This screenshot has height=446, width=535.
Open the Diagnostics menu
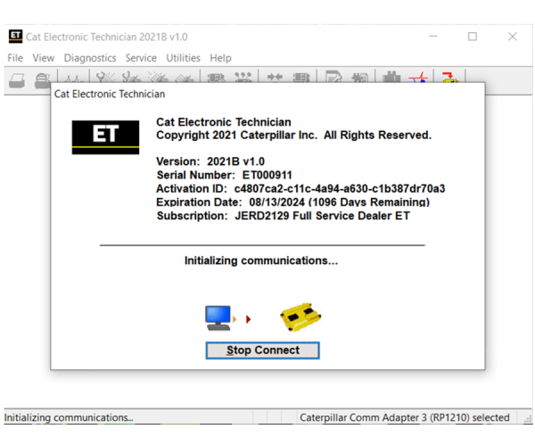[90, 58]
